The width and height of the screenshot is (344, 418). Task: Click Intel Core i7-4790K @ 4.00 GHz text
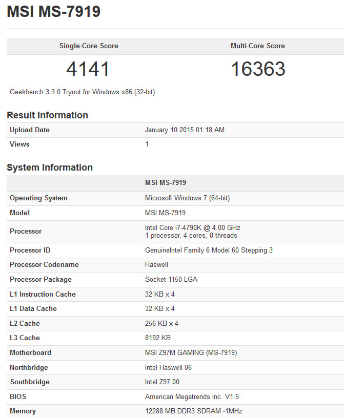(x=192, y=227)
